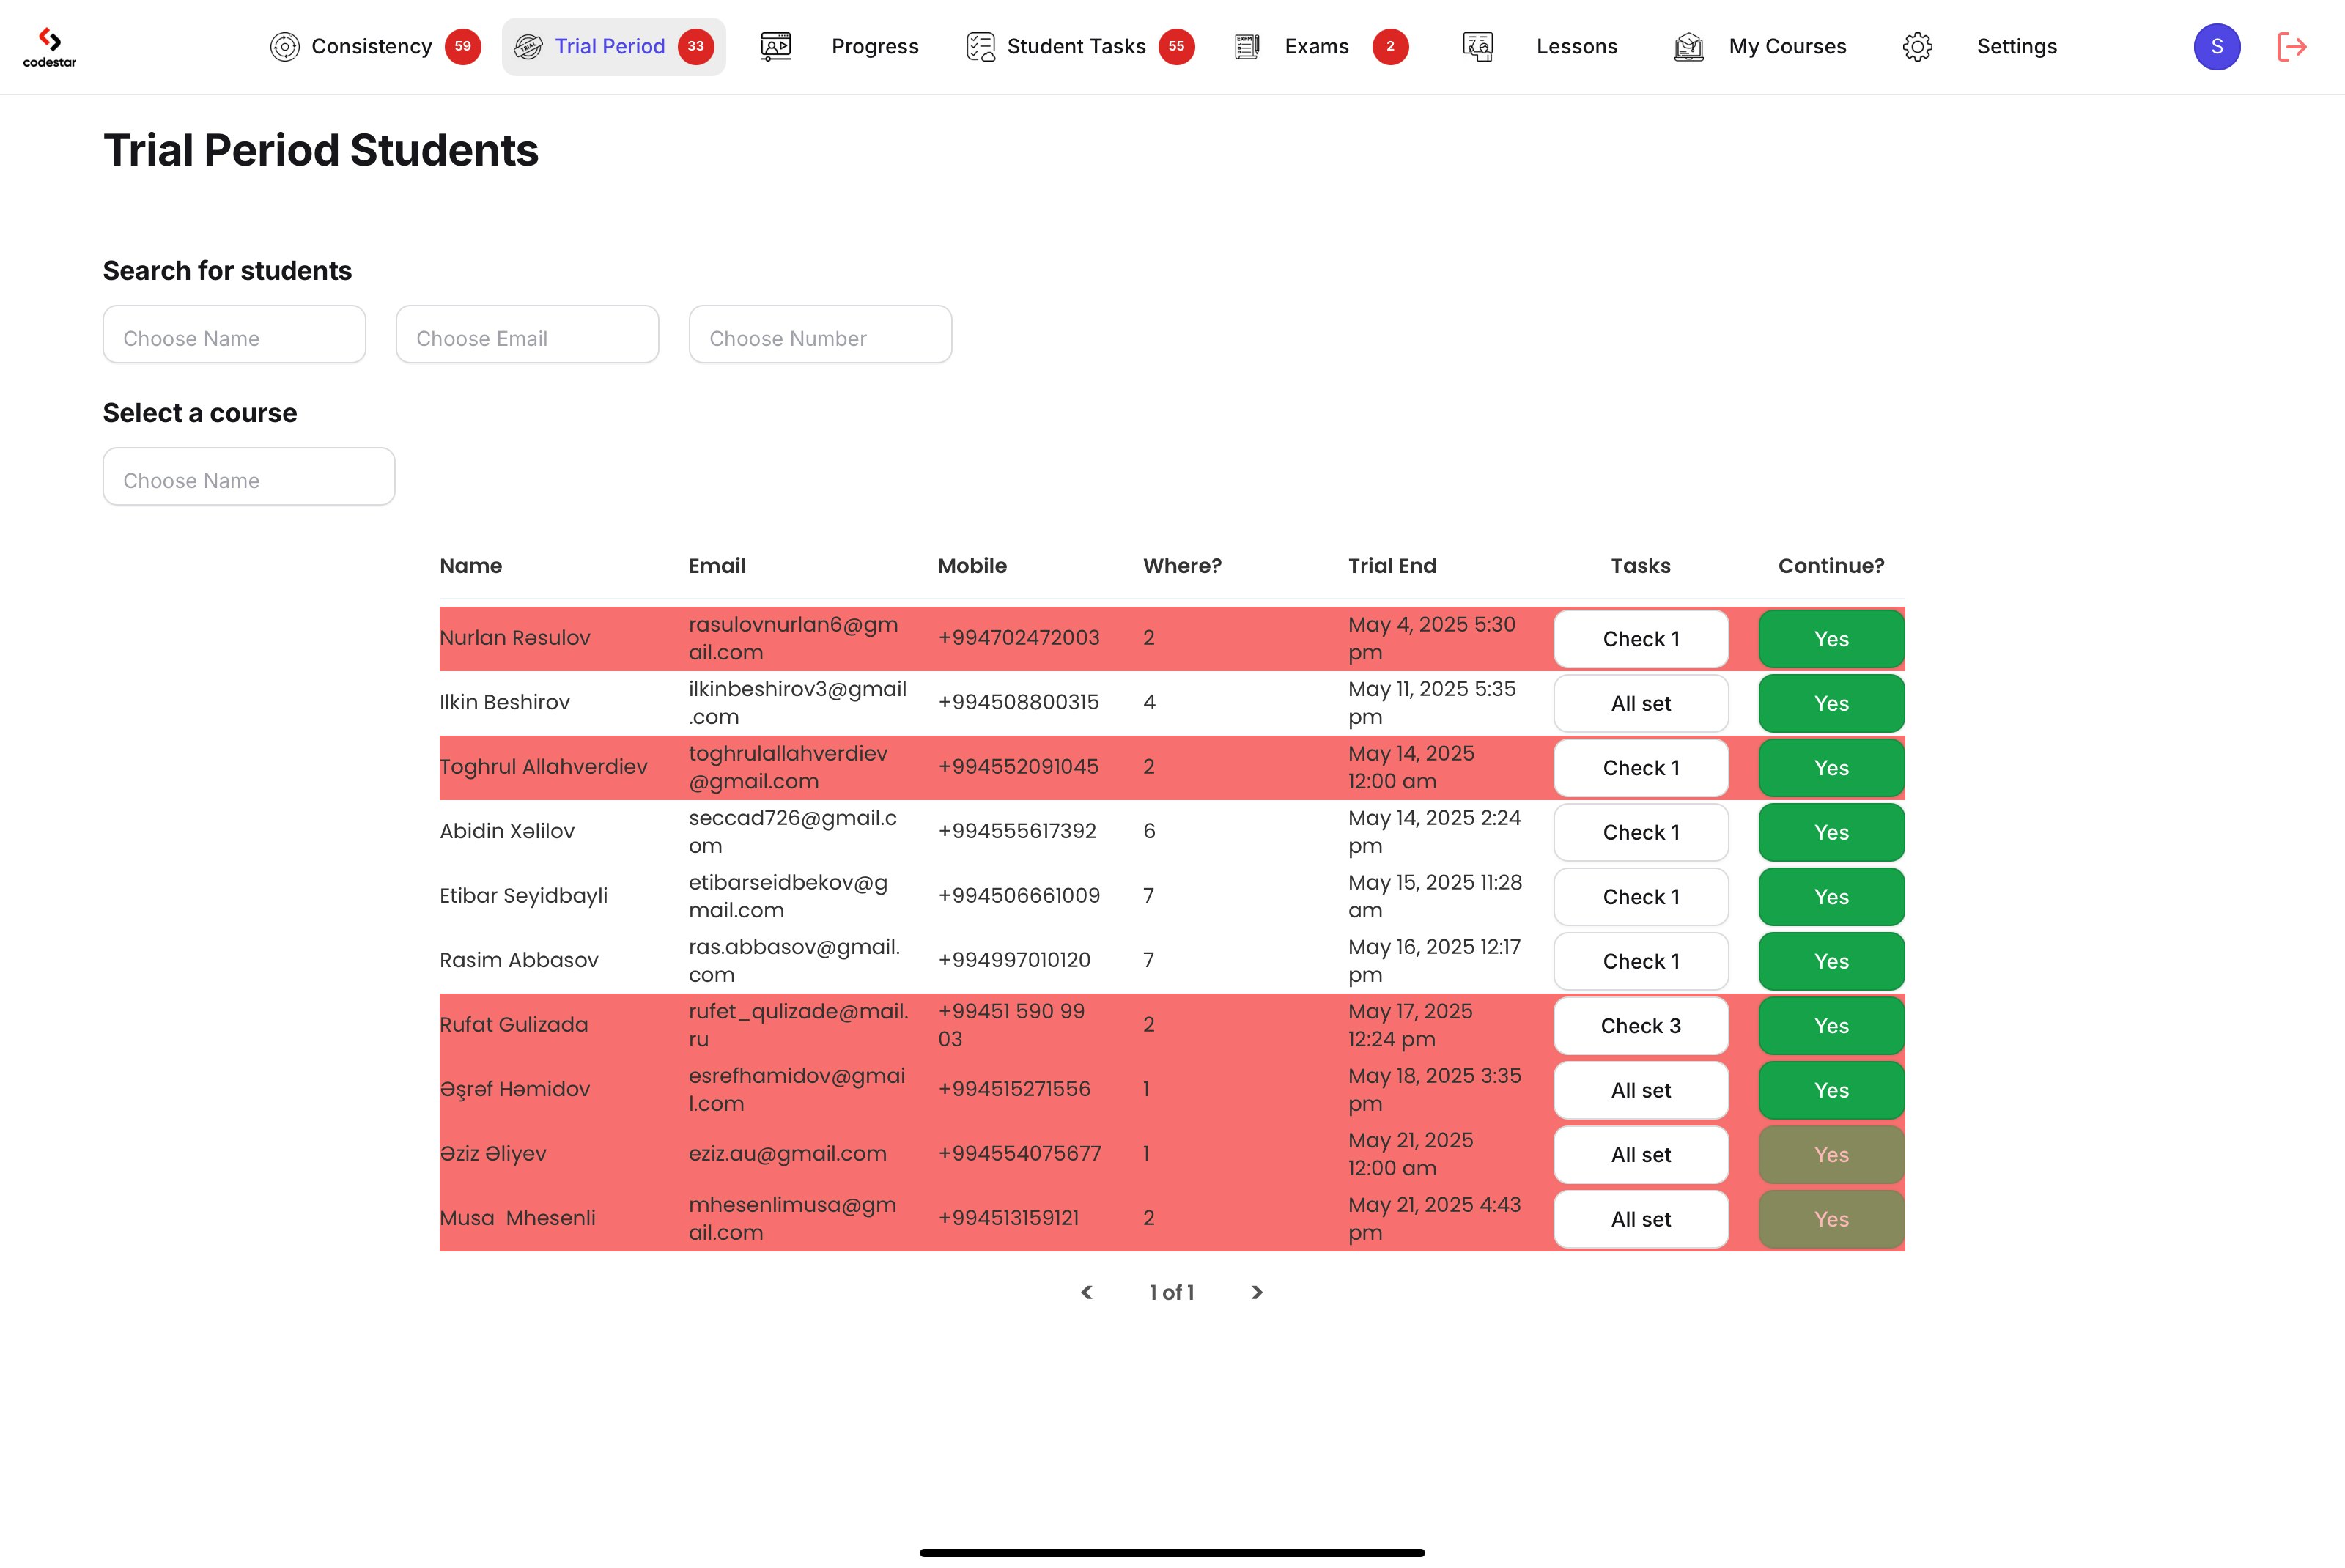Open the Lessons icon

[1477, 47]
